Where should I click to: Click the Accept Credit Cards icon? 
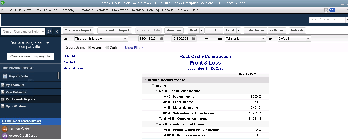pyautogui.click(x=4, y=136)
